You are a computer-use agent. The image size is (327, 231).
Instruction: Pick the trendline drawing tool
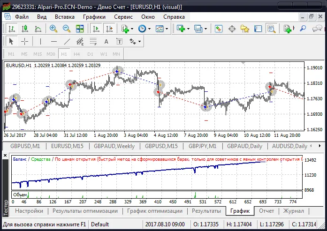[x=67, y=41]
